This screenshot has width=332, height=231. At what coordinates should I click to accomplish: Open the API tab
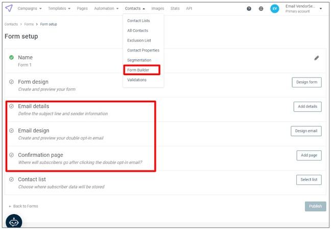189,9
